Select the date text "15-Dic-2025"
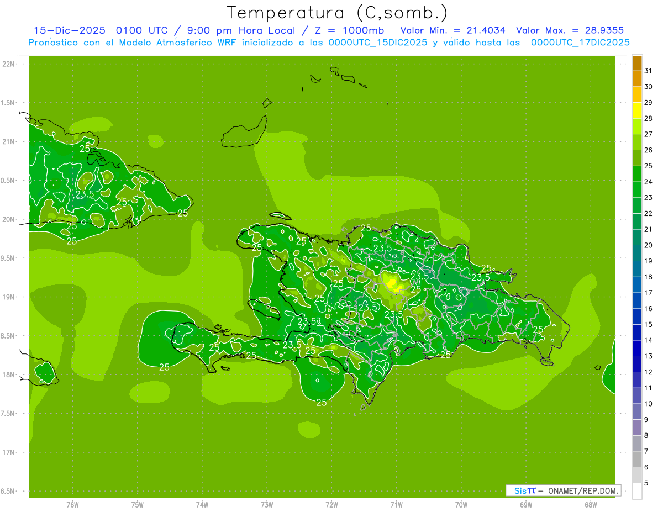 click(69, 30)
